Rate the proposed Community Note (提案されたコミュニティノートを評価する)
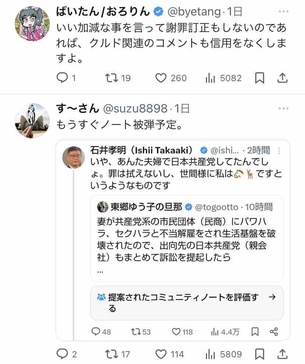The width and height of the screenshot is (305, 364). (187, 303)
